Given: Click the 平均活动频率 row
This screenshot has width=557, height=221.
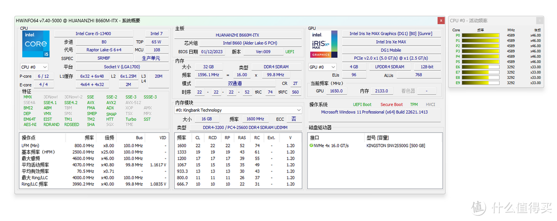Looking at the screenshot, I should click(x=94, y=165).
